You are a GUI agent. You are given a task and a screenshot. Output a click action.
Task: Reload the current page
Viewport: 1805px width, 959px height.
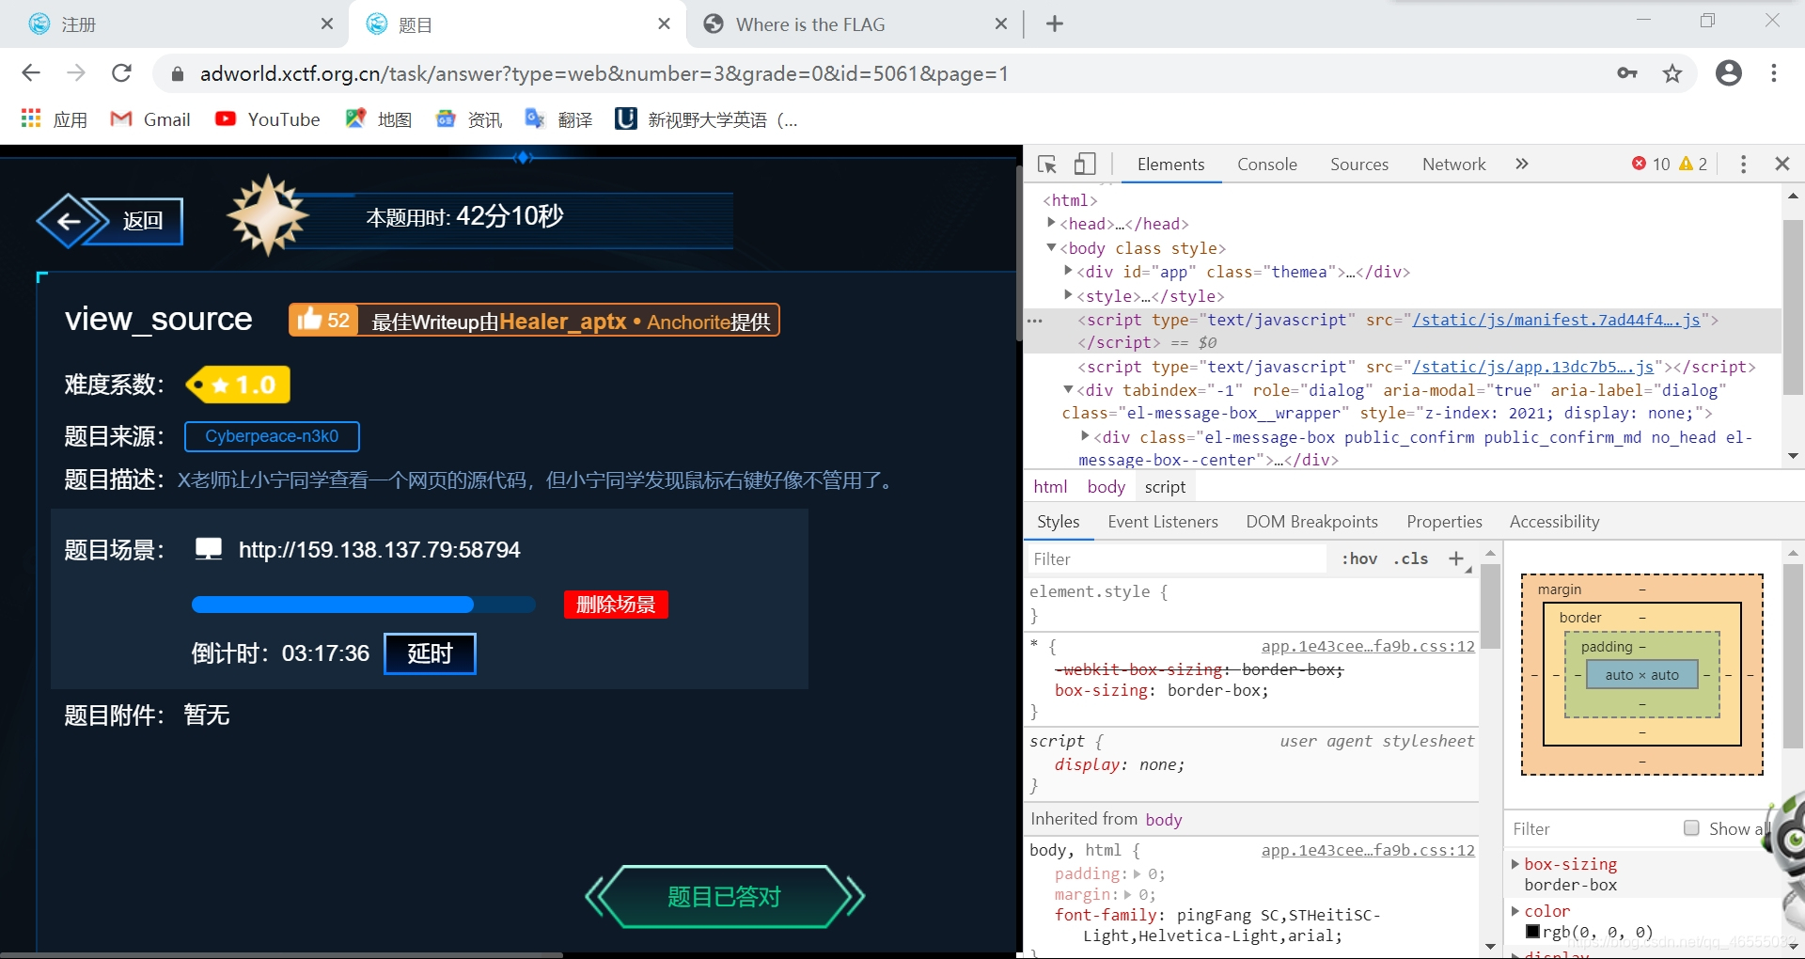click(121, 73)
